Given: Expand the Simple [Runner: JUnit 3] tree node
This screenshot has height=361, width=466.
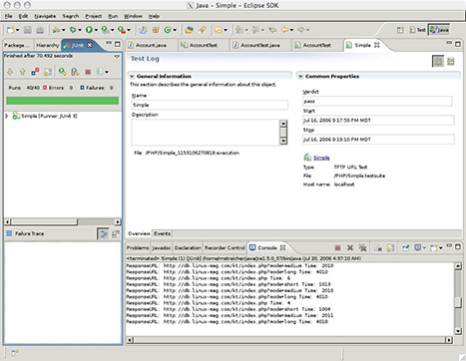Looking at the screenshot, I should pyautogui.click(x=7, y=116).
